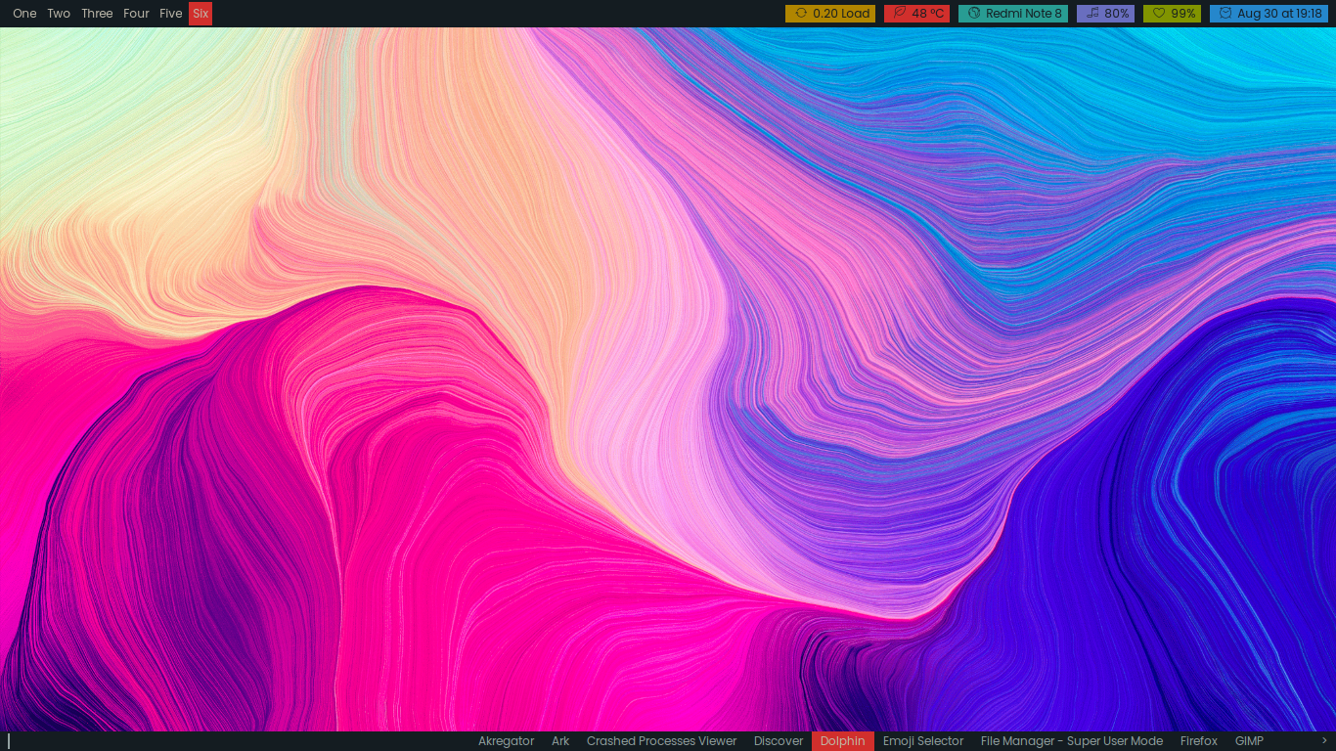Click the heart battery icon
1336x751 pixels.
(x=1159, y=14)
